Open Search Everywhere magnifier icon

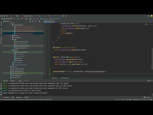[149, 16]
